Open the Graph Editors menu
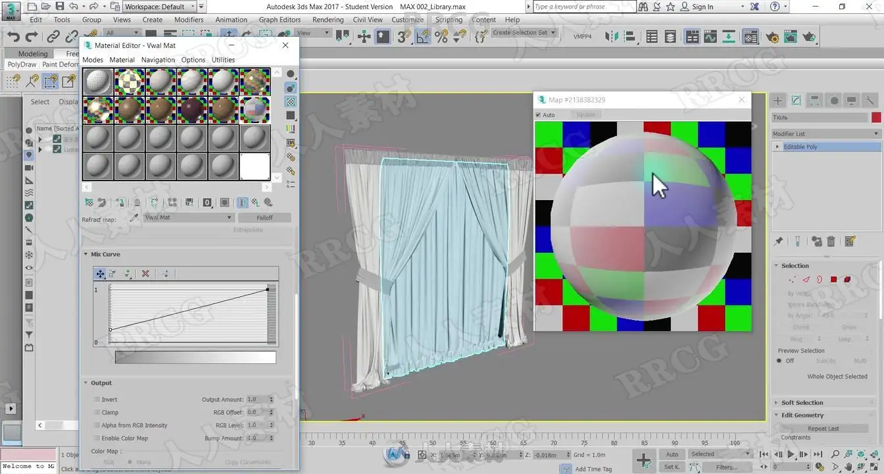884x474 pixels. (280, 20)
